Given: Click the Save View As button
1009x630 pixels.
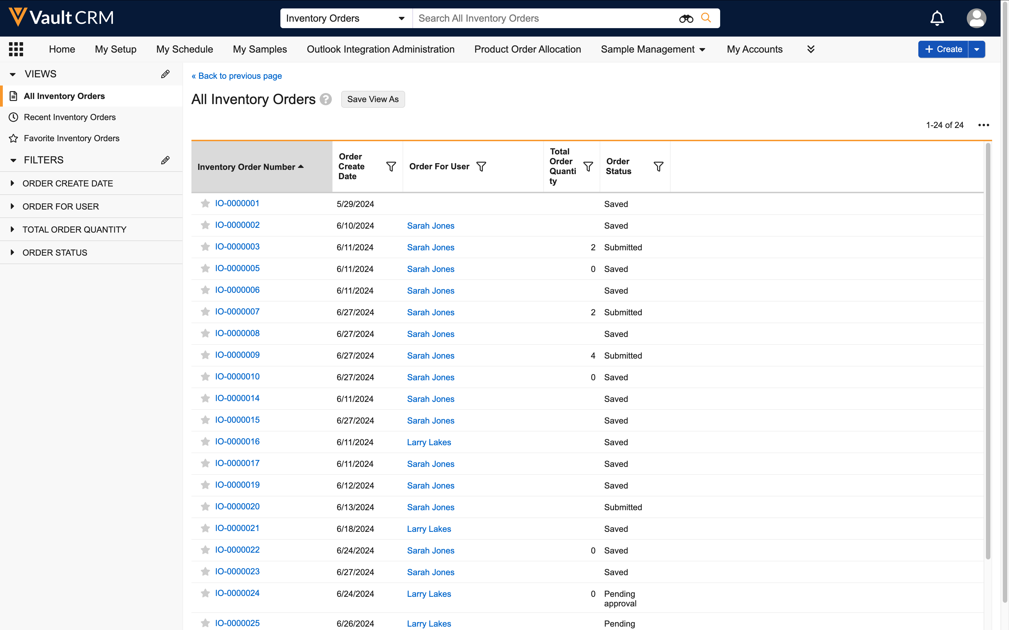Looking at the screenshot, I should click(373, 99).
